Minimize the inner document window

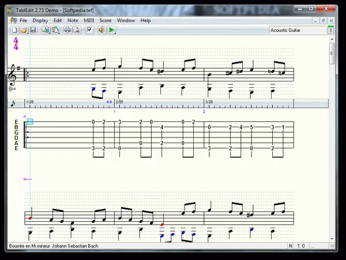pos(315,21)
